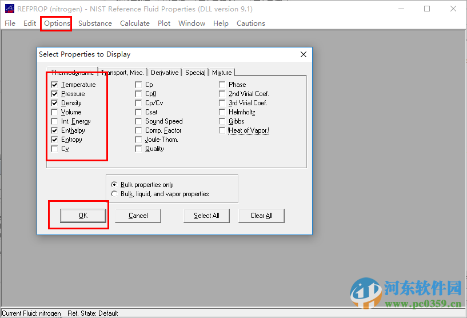Enable the Sound Speed checkbox
Viewport: 467px width, 318px height.
138,121
